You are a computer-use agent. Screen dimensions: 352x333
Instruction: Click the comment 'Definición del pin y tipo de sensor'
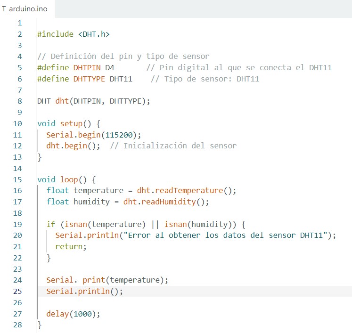123,57
